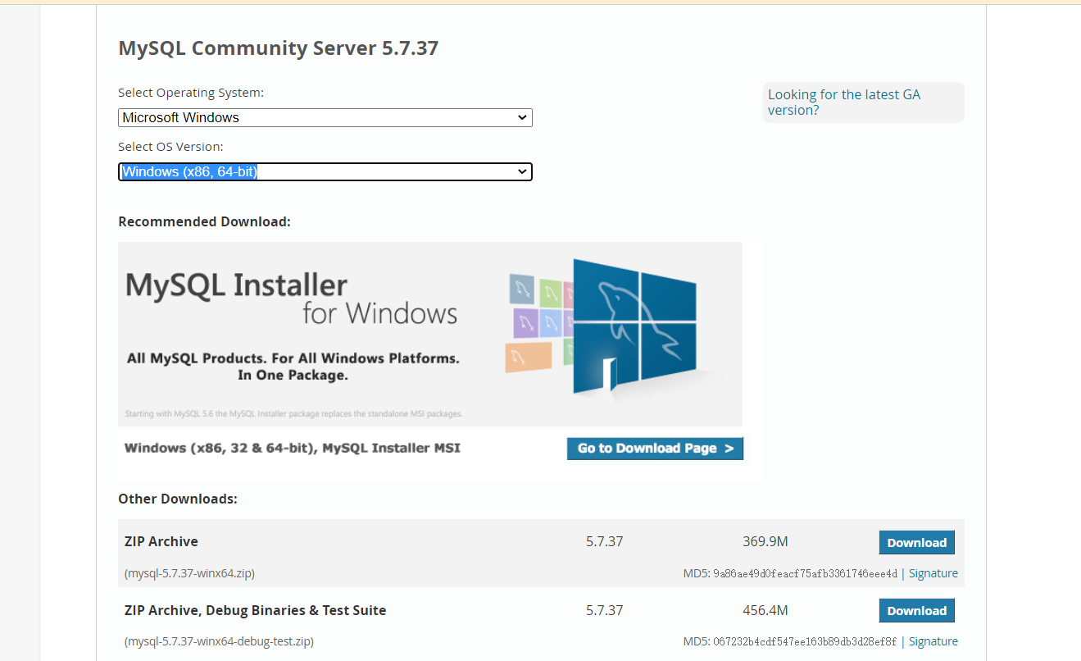Download the ZIP Archive 369.9M file
The width and height of the screenshot is (1081, 661).
point(916,543)
